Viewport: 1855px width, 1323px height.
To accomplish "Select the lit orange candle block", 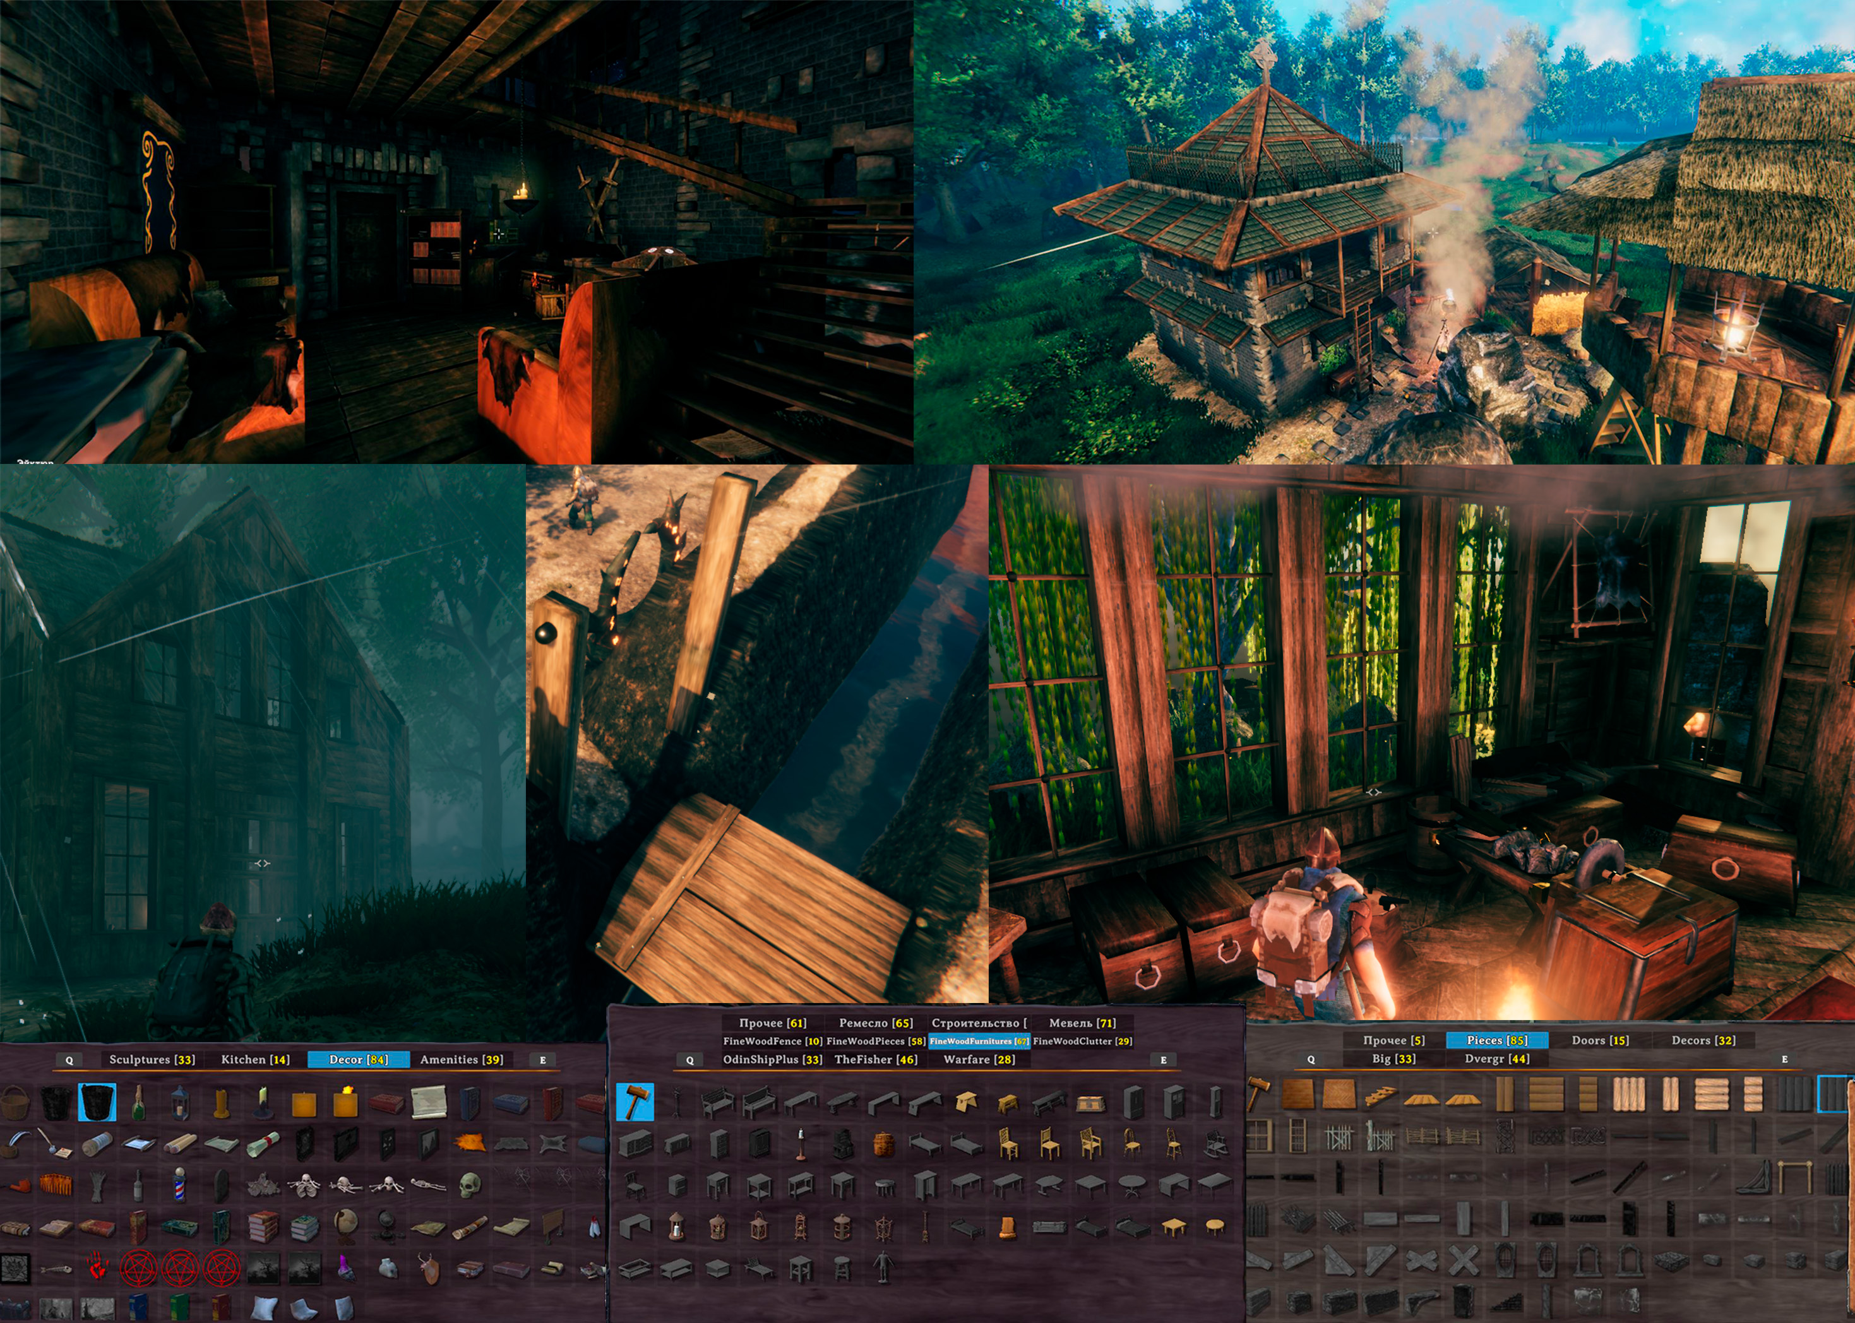I will pyautogui.click(x=346, y=1101).
